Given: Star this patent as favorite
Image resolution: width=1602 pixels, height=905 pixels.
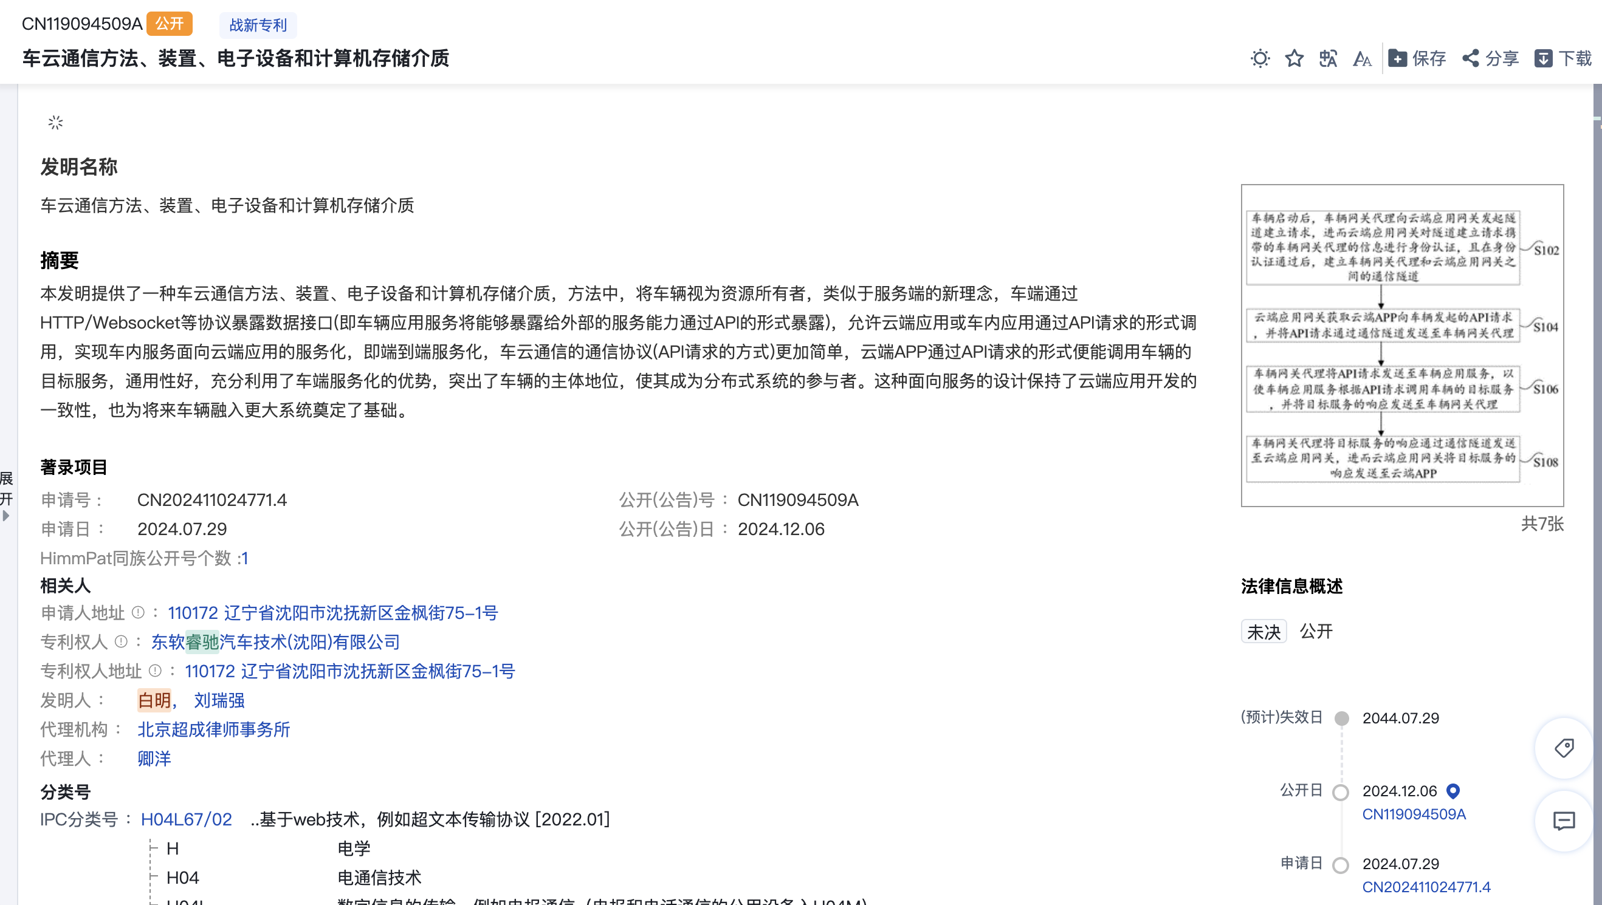Looking at the screenshot, I should tap(1294, 58).
